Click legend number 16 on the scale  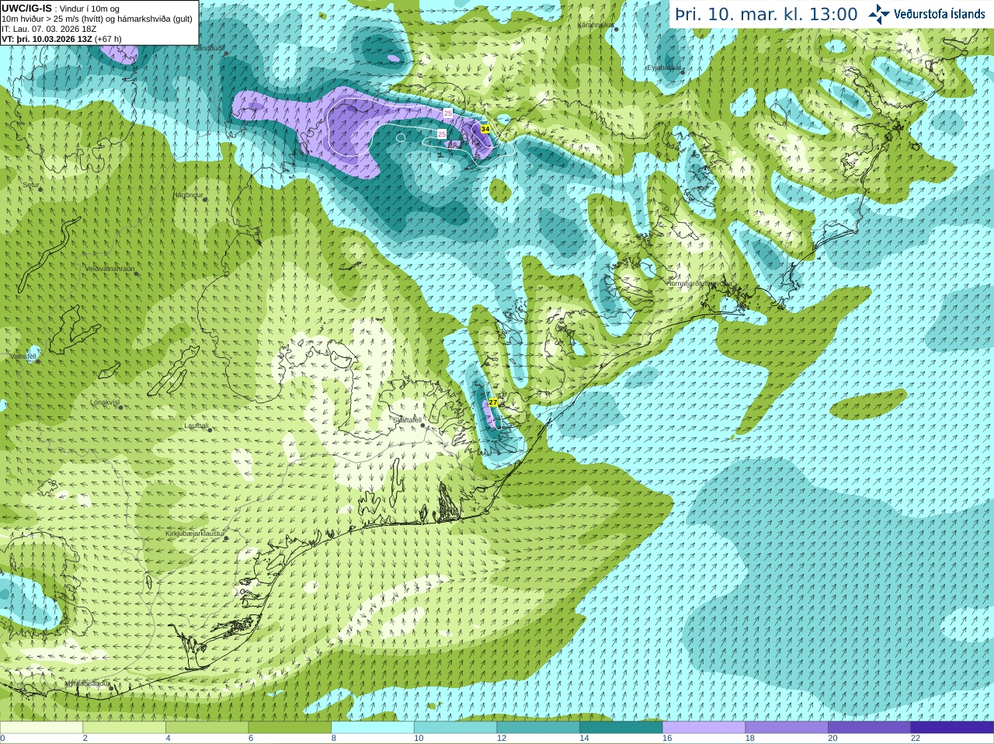click(x=667, y=739)
